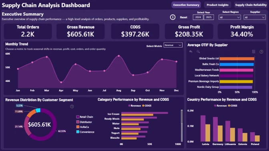Click the Biscuits category label
The width and height of the screenshot is (269, 151).
(115, 138)
